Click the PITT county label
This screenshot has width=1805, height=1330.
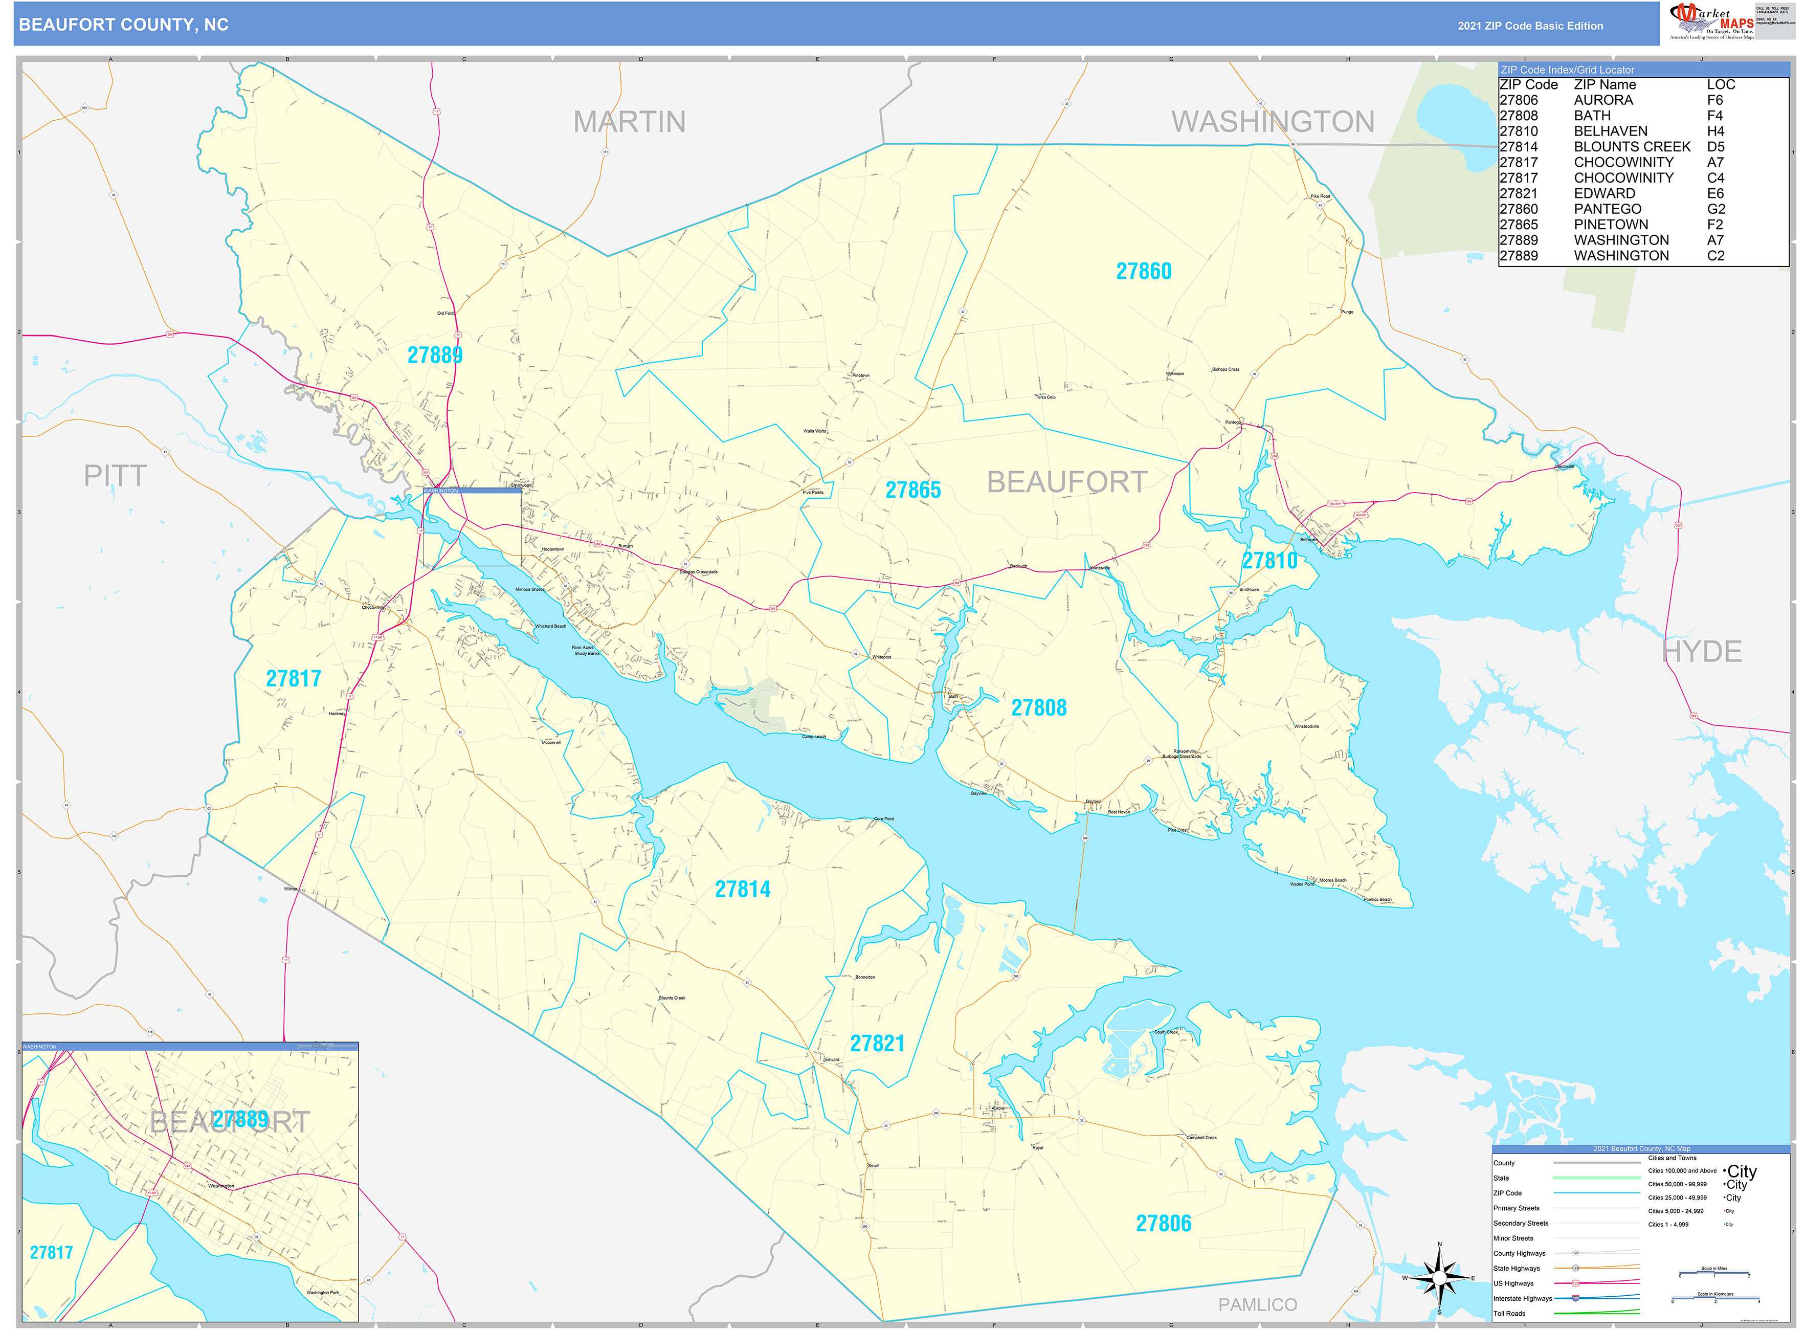[115, 476]
